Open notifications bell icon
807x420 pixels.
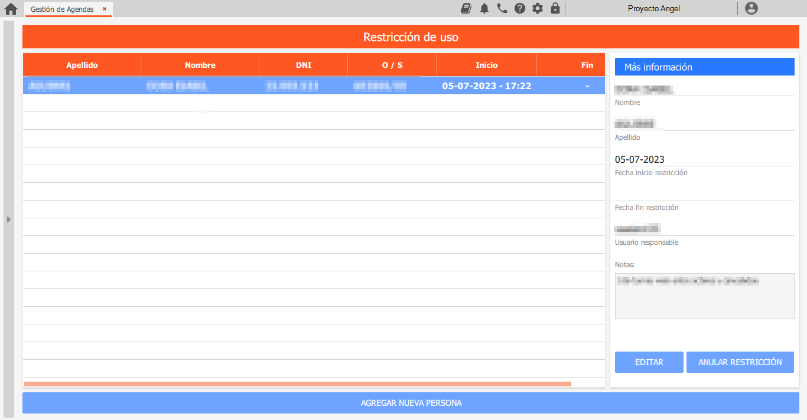click(x=484, y=8)
